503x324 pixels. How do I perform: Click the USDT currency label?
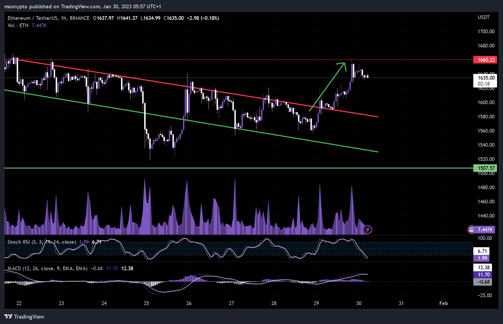click(x=483, y=17)
